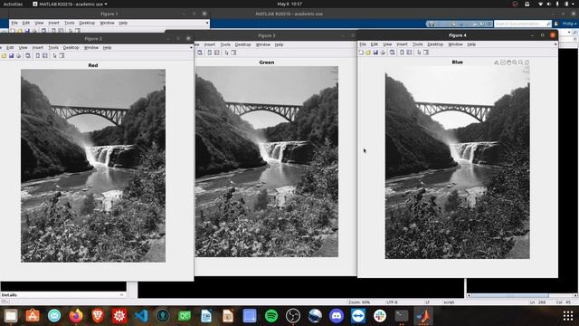Image resolution: width=579 pixels, height=326 pixels.
Task: Click the Search Documentation field
Action: pyautogui.click(x=523, y=24)
